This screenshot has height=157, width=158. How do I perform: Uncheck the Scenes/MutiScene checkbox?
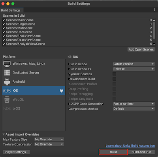click(x=4, y=28)
